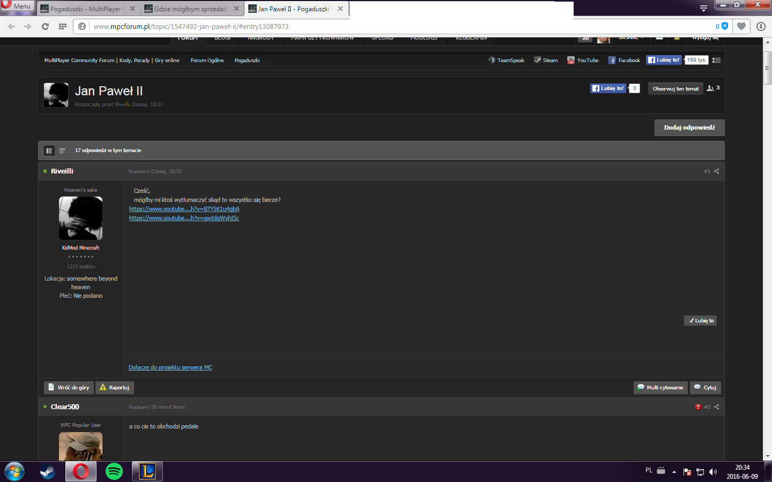772x482 pixels.
Task: Like Riveilli's post with Lubię to
Action: pos(701,321)
